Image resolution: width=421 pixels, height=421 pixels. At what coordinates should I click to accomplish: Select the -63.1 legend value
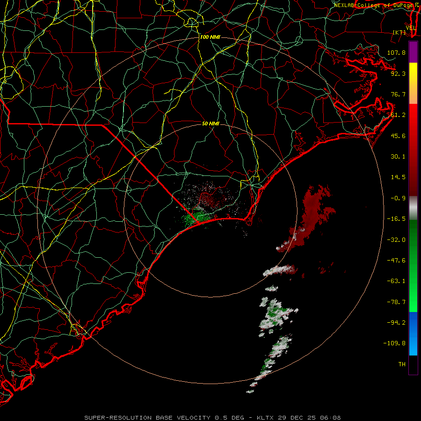pyautogui.click(x=396, y=281)
